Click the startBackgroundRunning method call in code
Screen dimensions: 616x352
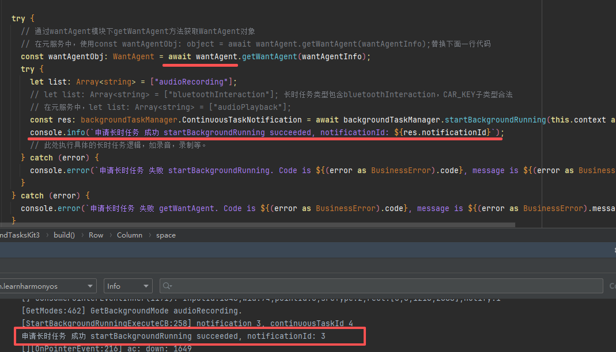[x=495, y=120]
